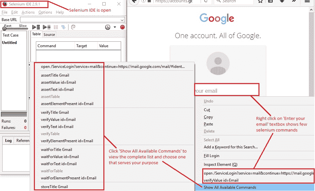The image size is (315, 191).
Task: Expand the scheduler clock dropdown arrow
Action: (115, 27)
